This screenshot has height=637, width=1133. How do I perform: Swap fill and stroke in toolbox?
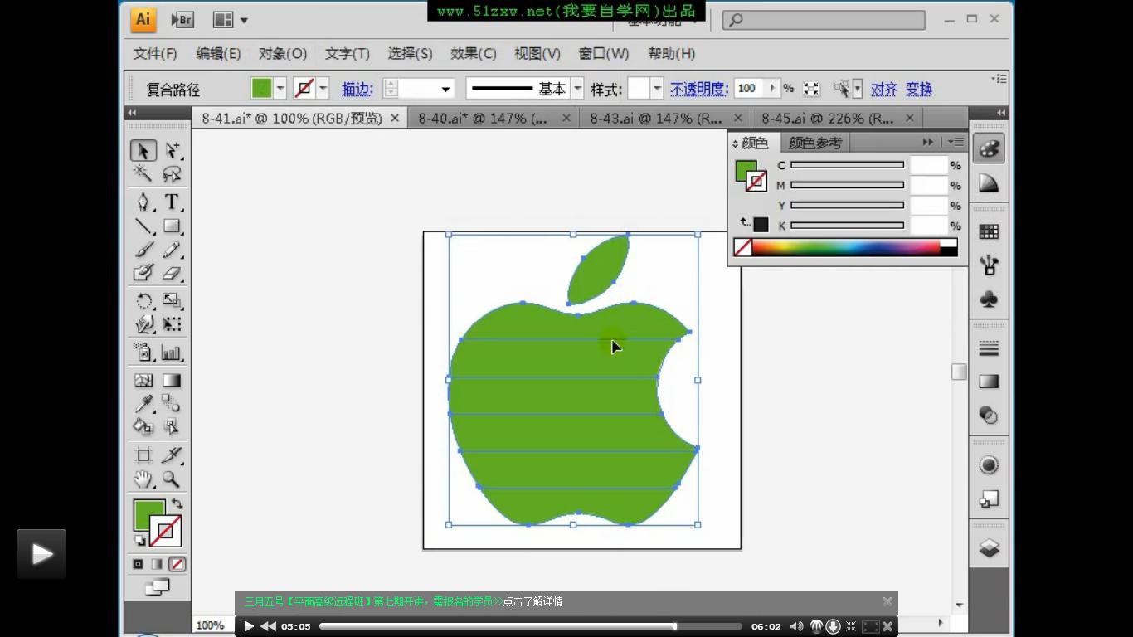tap(177, 503)
